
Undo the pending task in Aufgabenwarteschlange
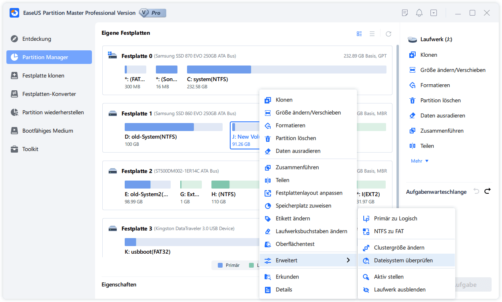pos(476,191)
